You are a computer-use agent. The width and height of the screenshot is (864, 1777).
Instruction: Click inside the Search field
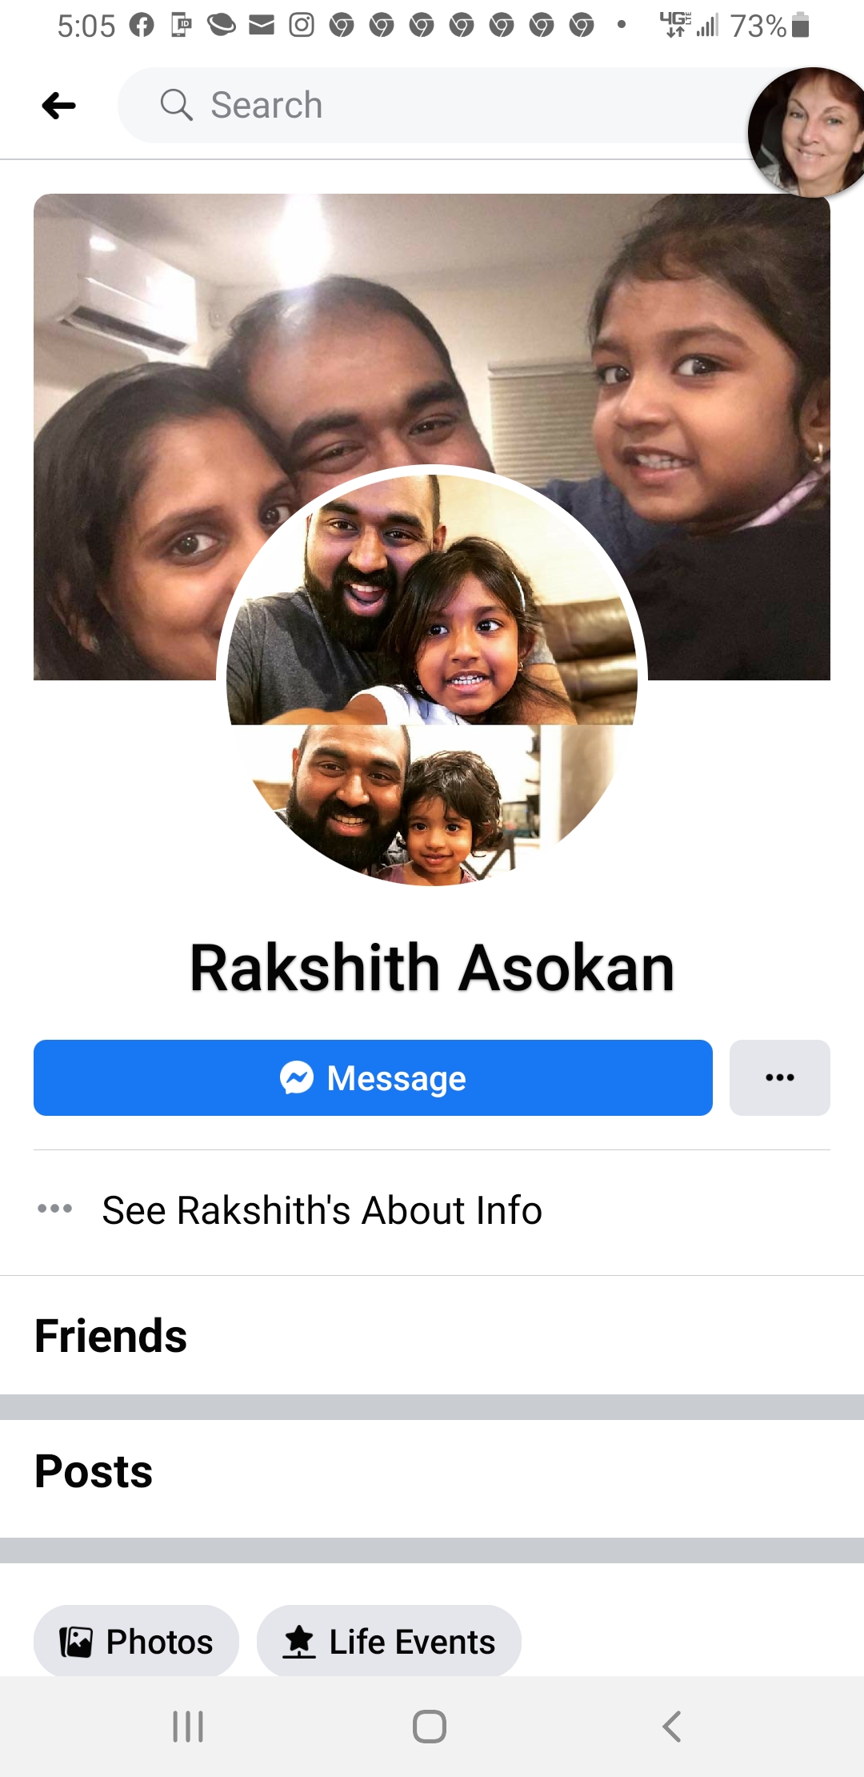(448, 105)
